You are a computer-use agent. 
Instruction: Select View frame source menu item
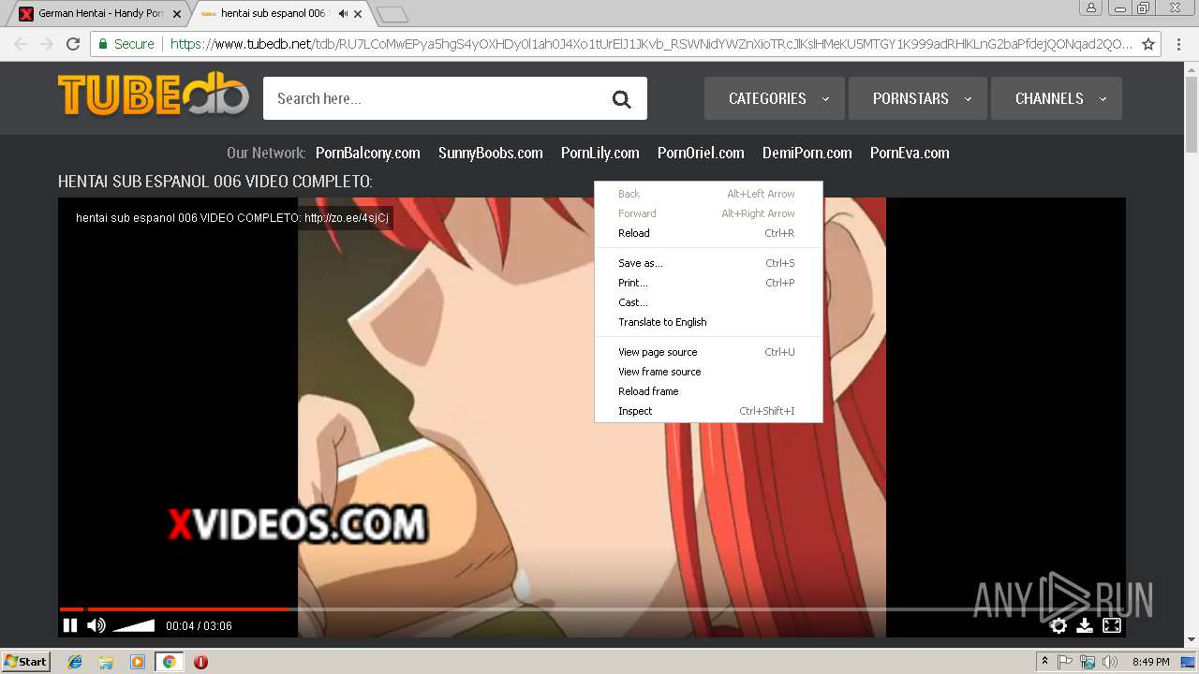708,372
